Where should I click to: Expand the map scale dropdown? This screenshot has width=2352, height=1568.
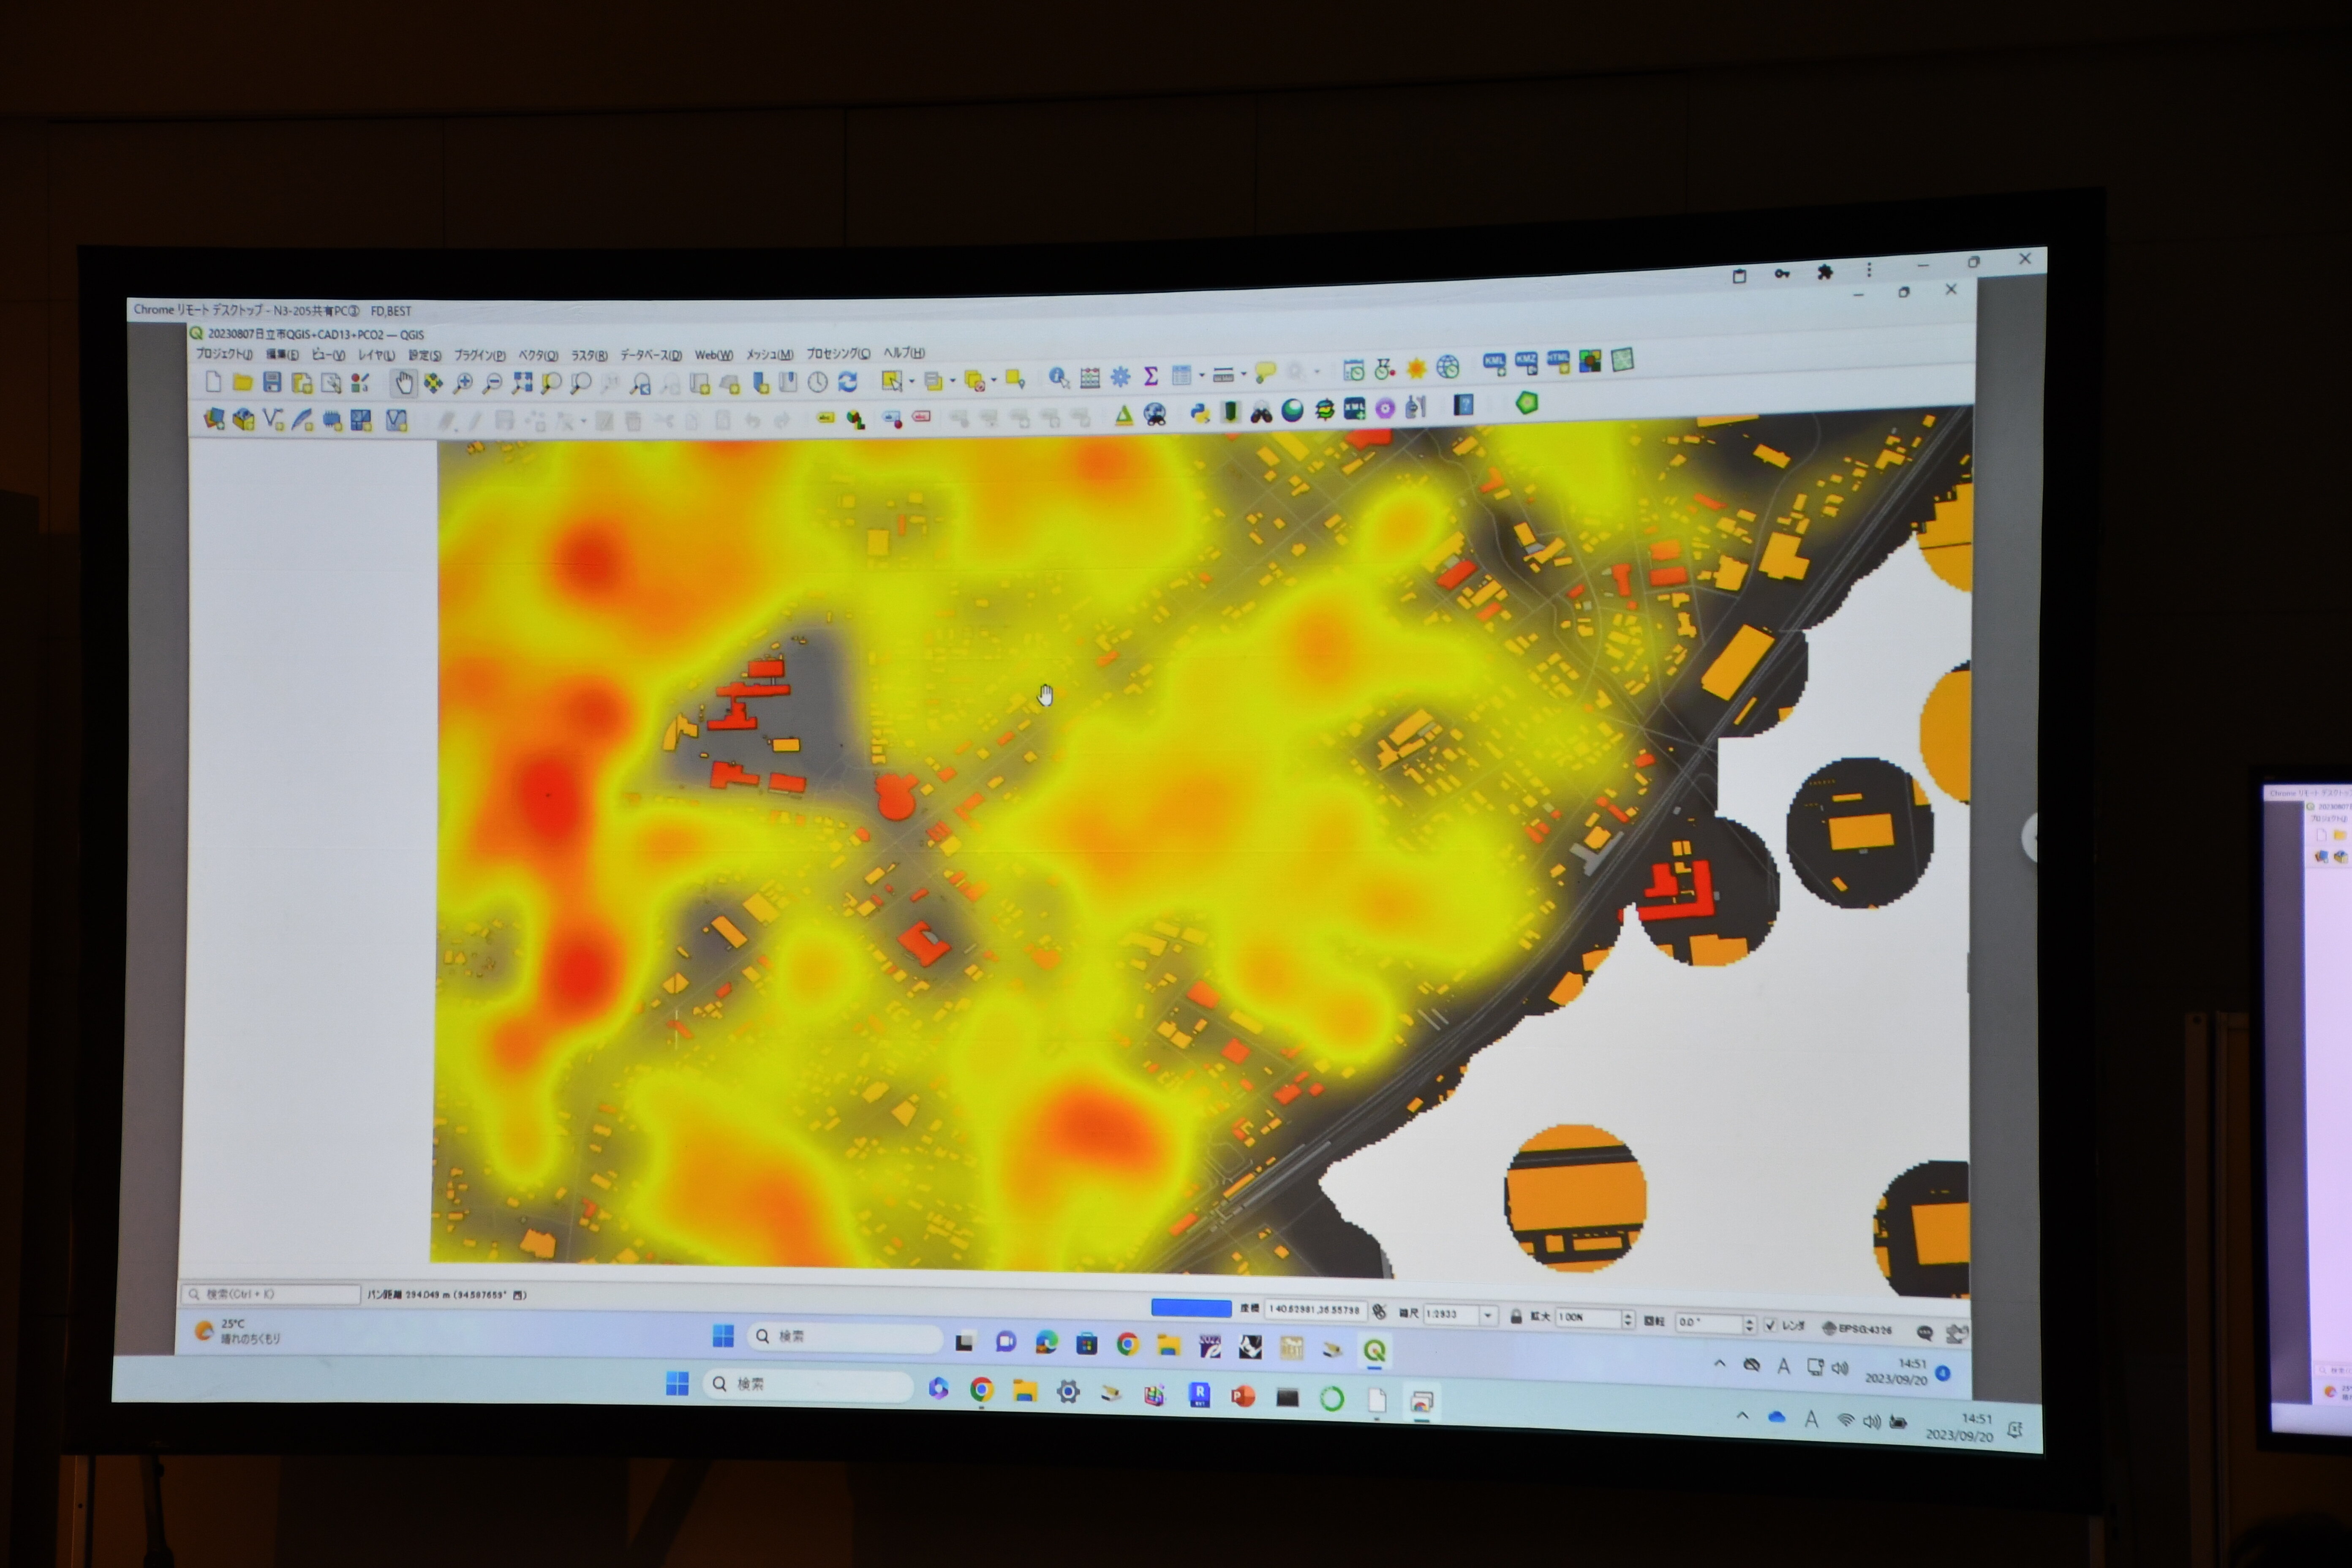1489,1316
